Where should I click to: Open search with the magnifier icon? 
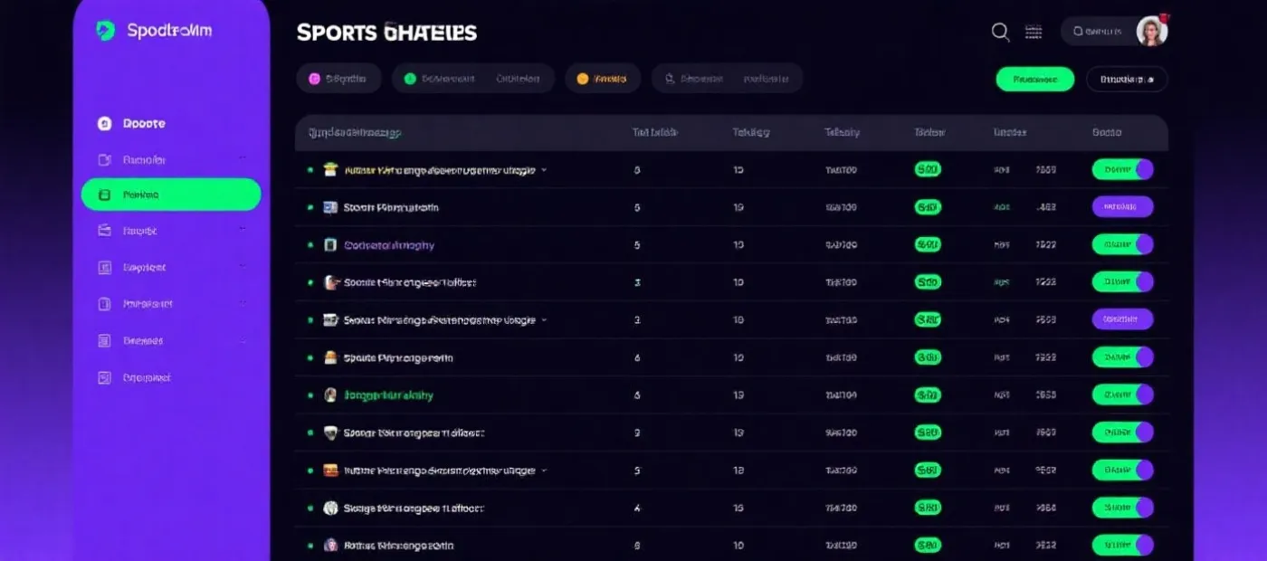pyautogui.click(x=1000, y=32)
